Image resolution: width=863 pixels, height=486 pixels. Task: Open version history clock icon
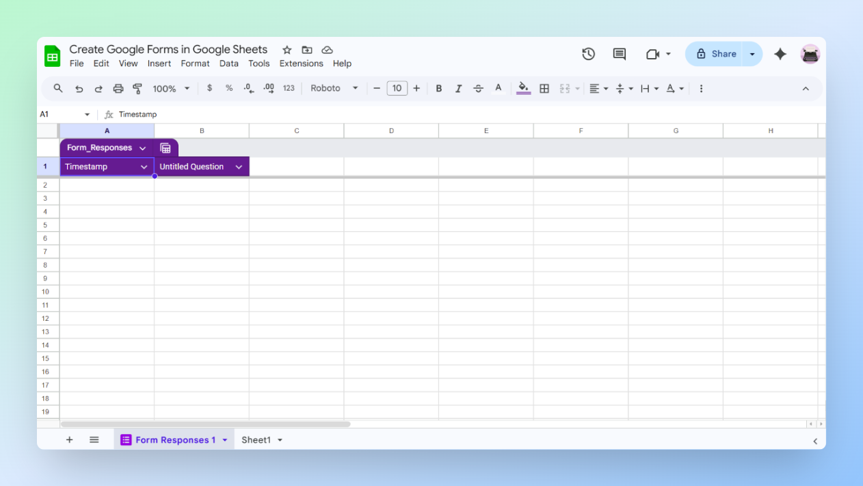click(x=588, y=54)
